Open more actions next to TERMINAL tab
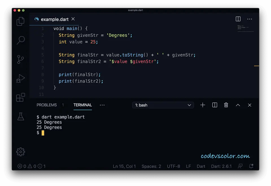 [x=102, y=105]
